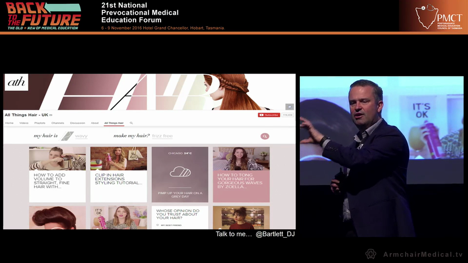Image resolution: width=468 pixels, height=263 pixels.
Task: Click the red Subscribe button
Action: tap(269, 115)
